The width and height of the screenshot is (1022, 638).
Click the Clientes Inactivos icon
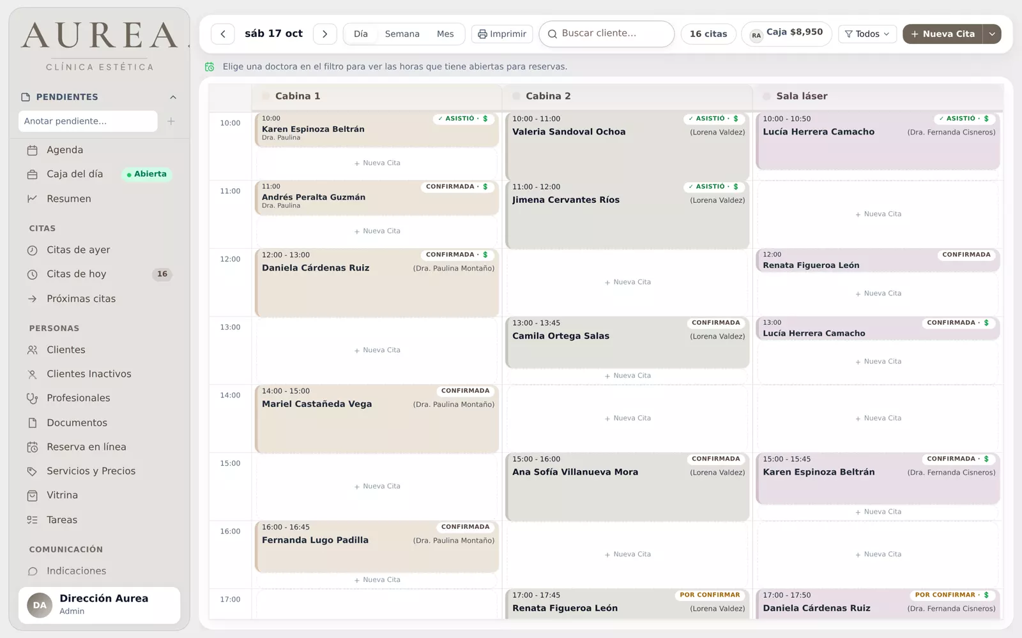(x=33, y=375)
